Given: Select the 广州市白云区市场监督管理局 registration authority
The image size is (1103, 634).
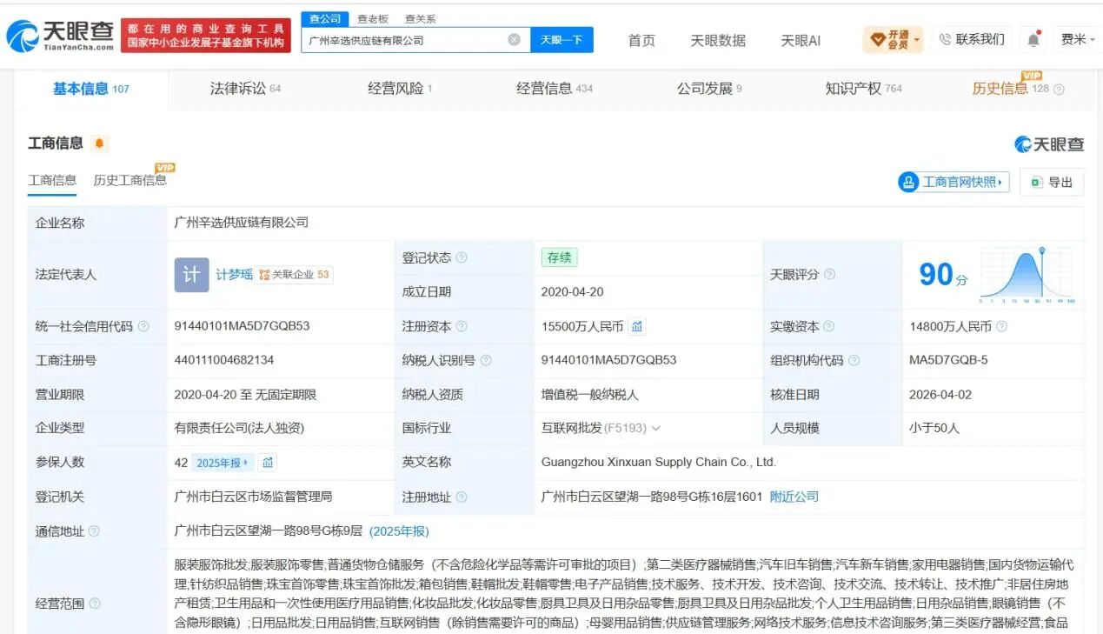Looking at the screenshot, I should (x=253, y=497).
